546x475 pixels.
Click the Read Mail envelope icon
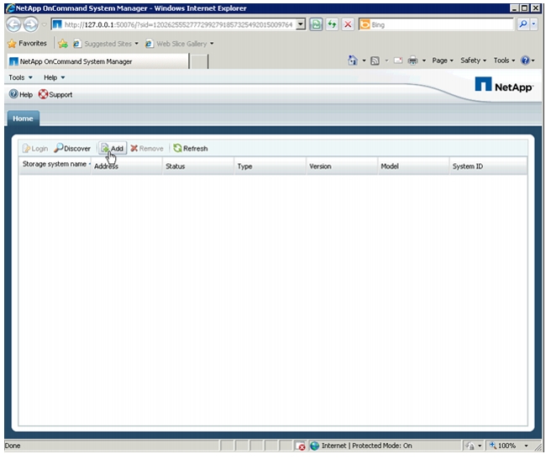pos(398,61)
